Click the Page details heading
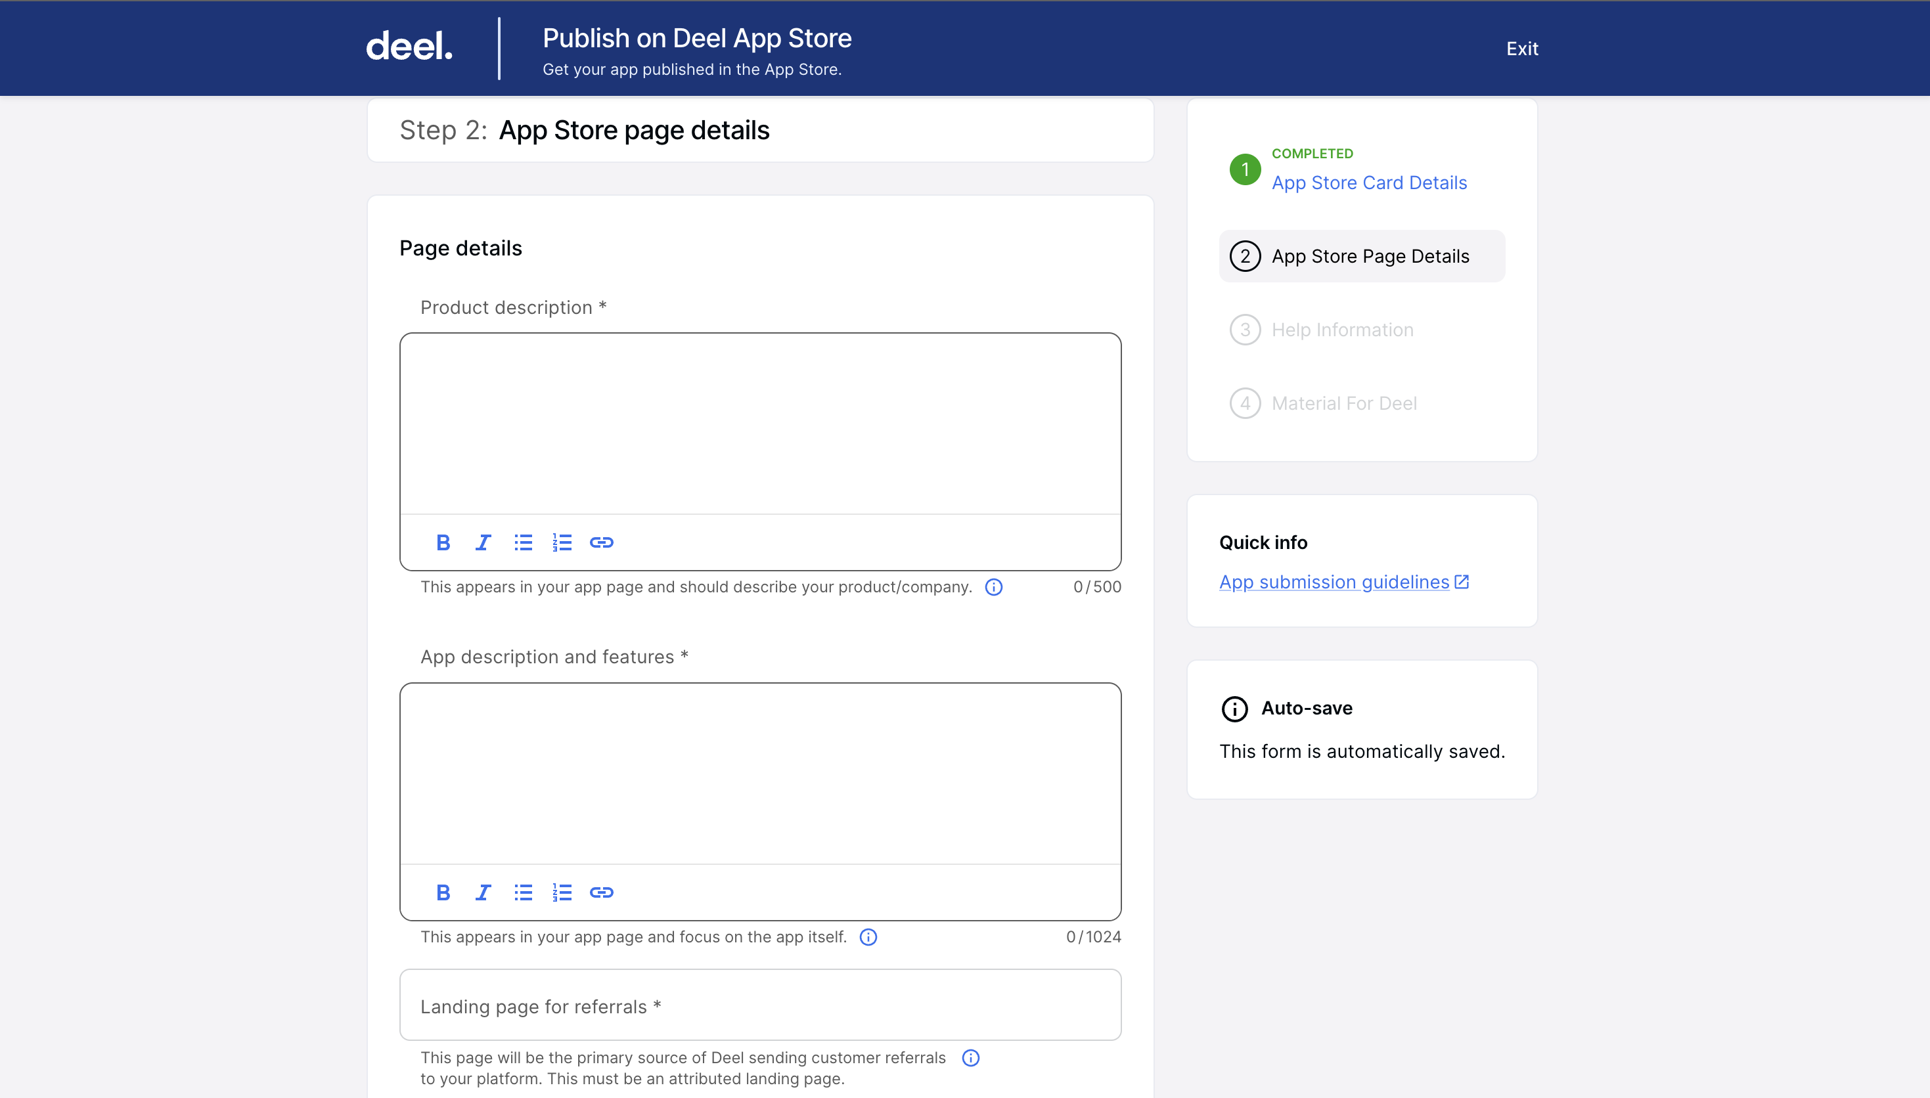The image size is (1930, 1098). [460, 248]
